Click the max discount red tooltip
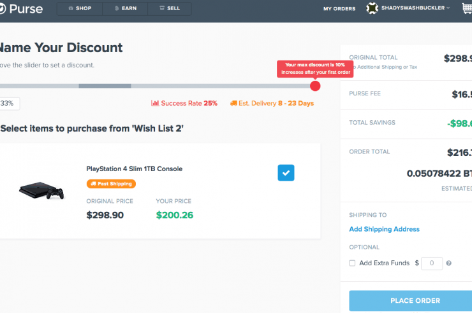Image resolution: width=472 pixels, height=313 pixels. pos(315,69)
